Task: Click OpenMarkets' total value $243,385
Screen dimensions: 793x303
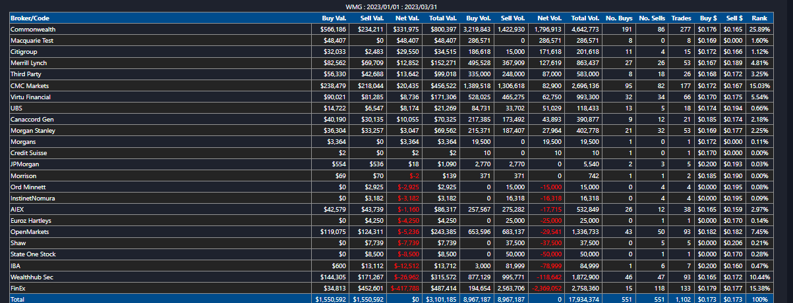Action: tap(444, 231)
